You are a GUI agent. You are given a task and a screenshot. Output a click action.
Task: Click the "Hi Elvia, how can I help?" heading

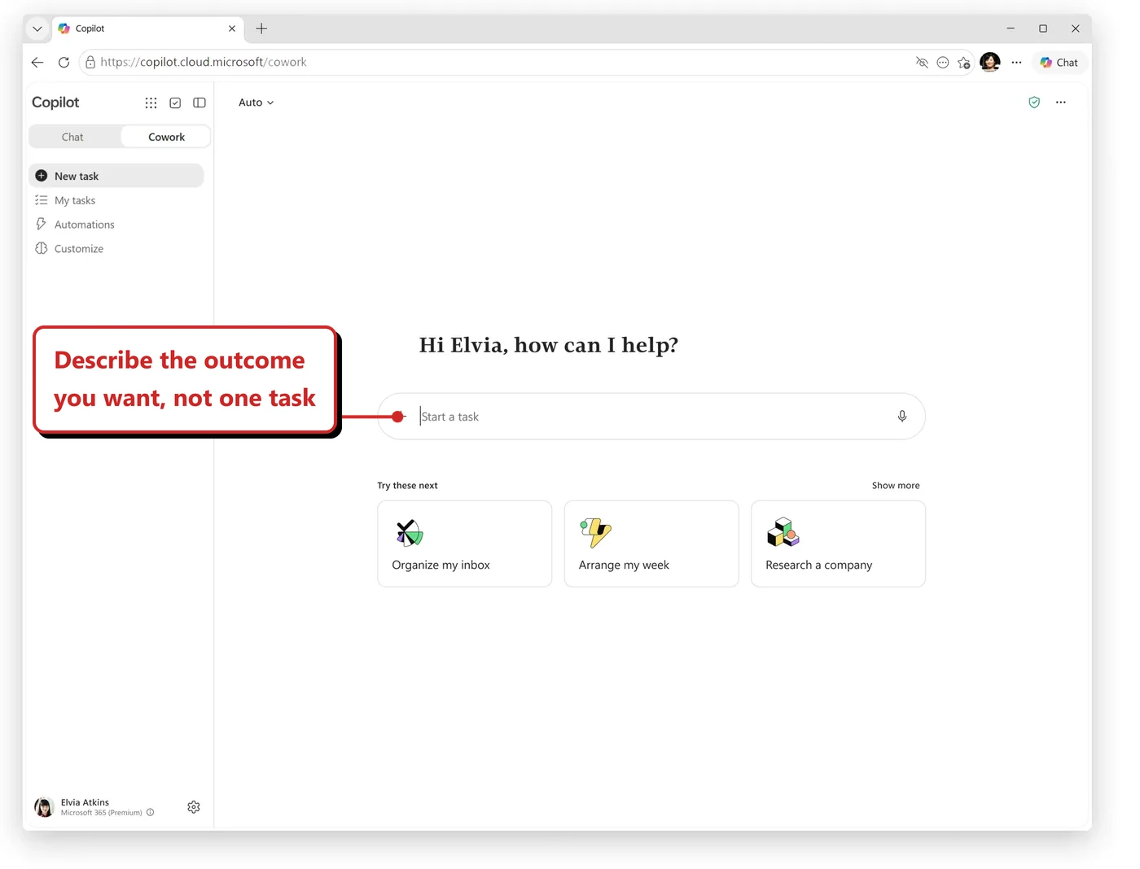(549, 345)
